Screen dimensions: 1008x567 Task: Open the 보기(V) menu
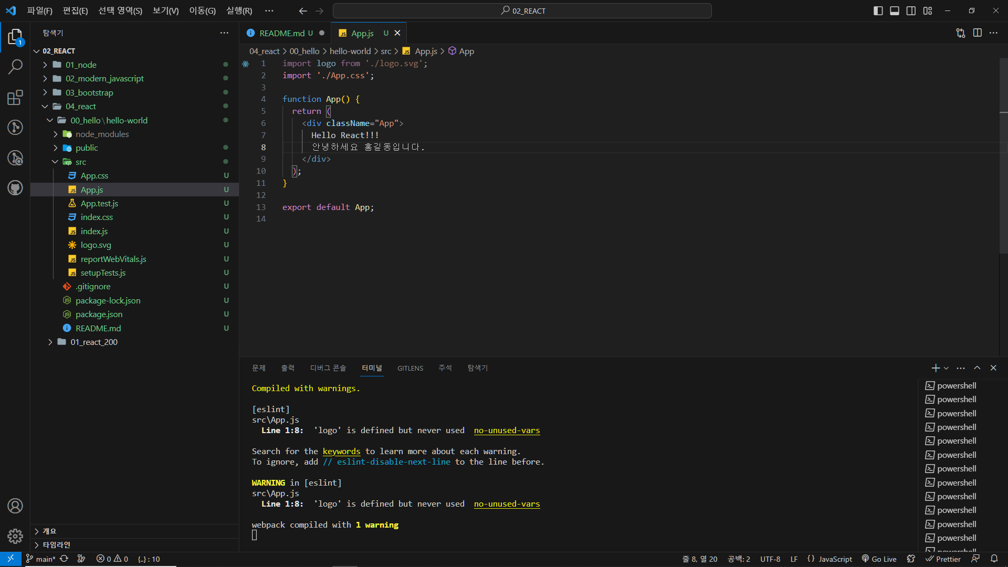[x=165, y=11]
